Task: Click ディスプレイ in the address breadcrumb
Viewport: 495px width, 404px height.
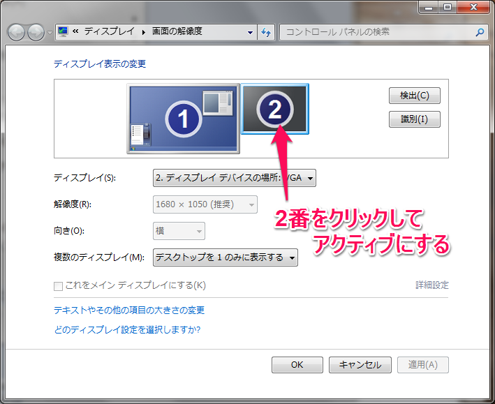Action: [109, 31]
